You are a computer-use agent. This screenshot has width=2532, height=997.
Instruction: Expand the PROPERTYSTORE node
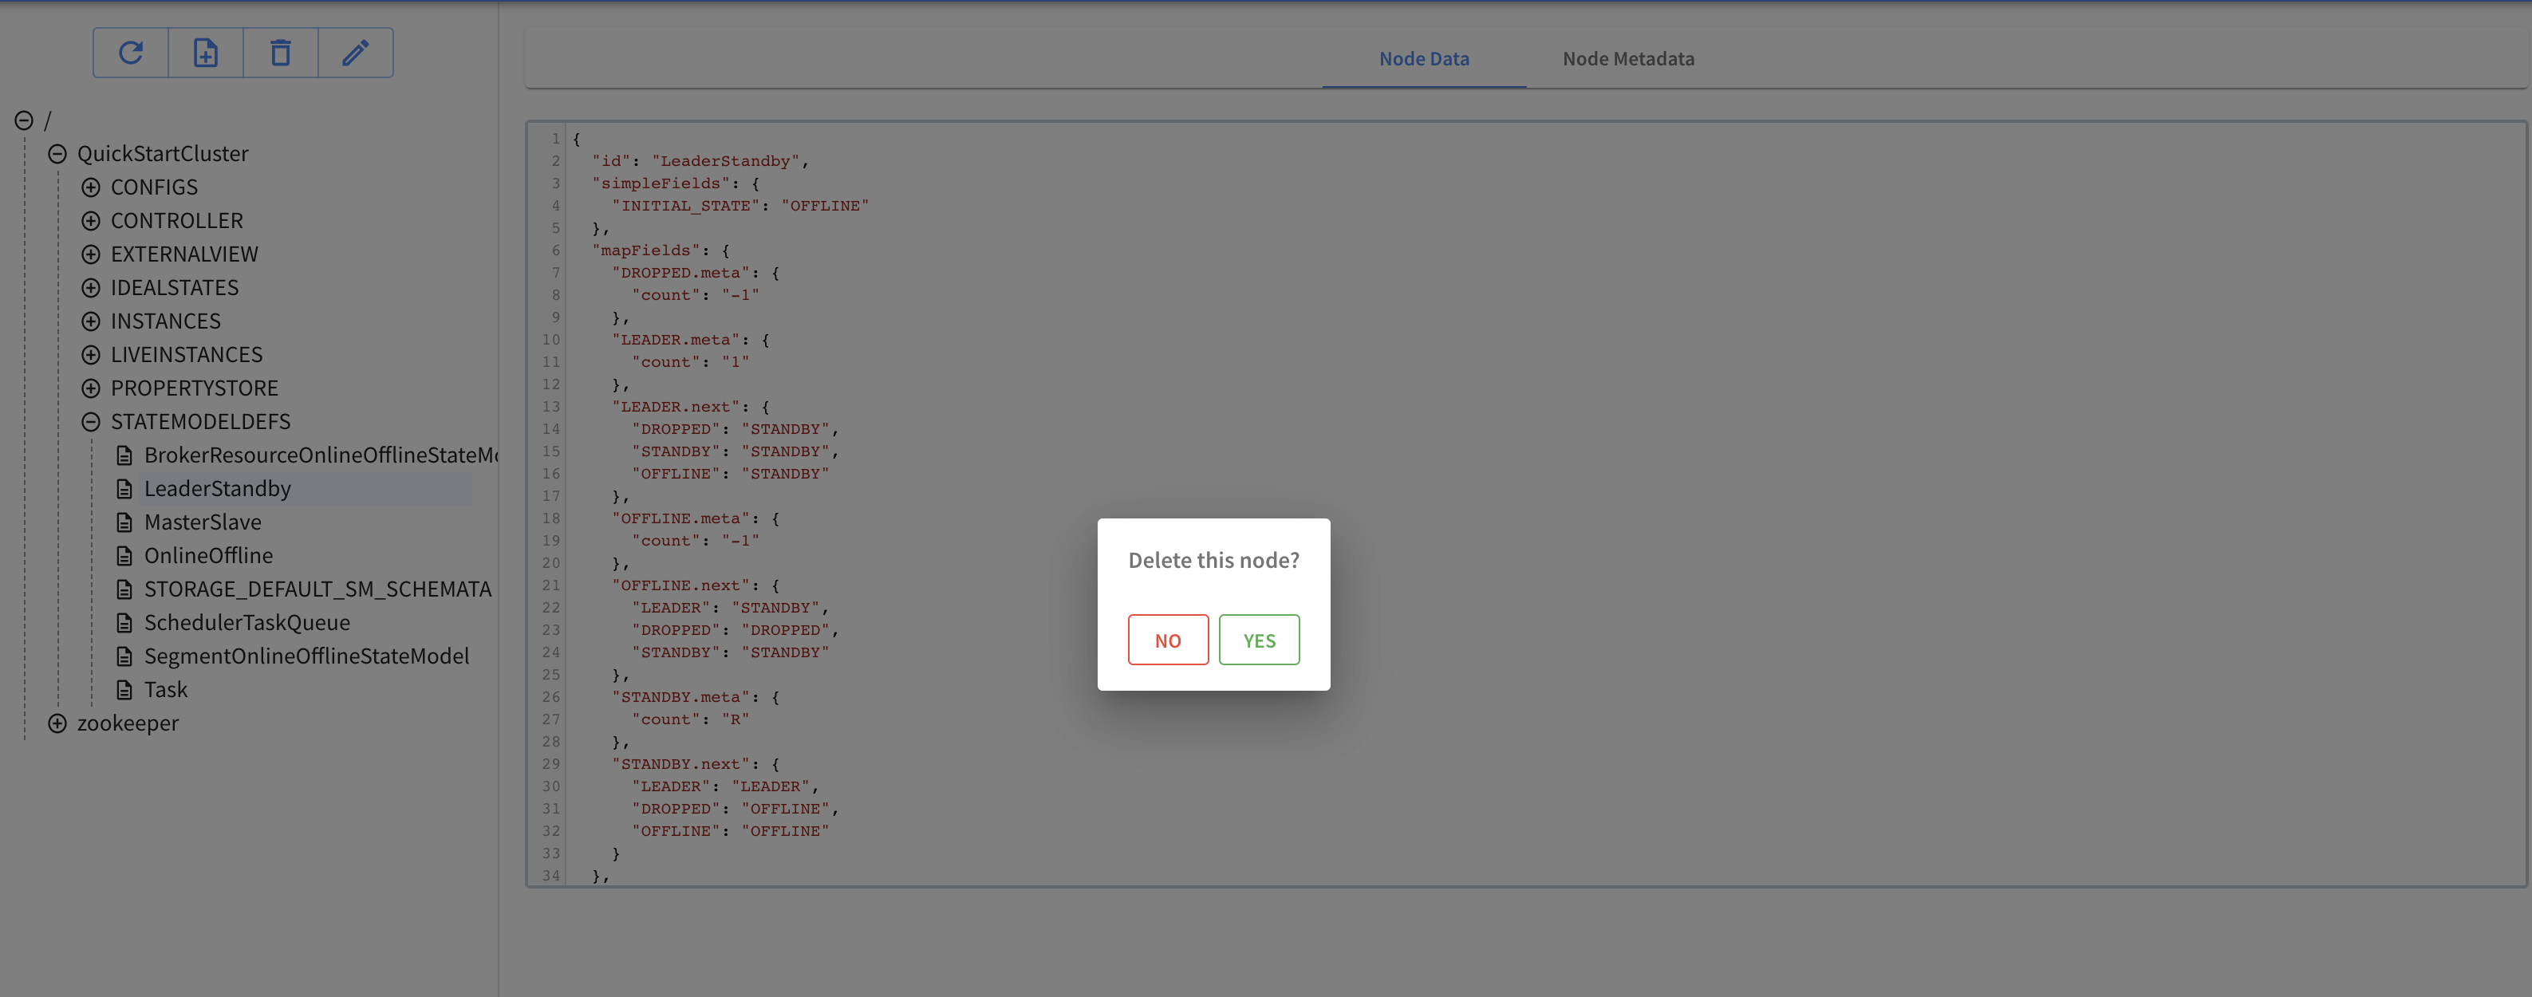click(x=92, y=388)
